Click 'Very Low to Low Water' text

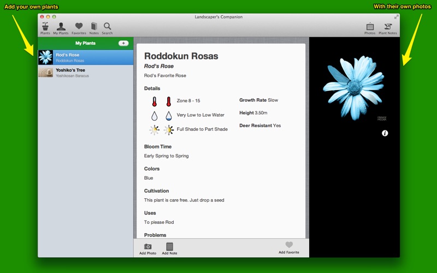click(x=200, y=115)
